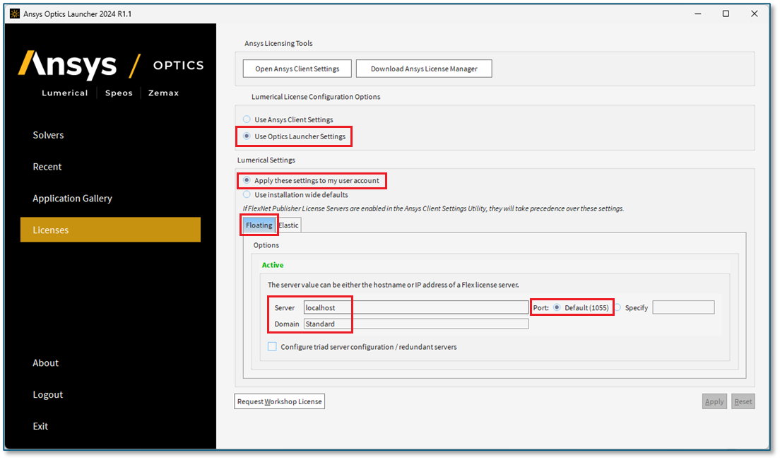The width and height of the screenshot is (780, 460).
Task: Open the Licenses section
Action: [110, 230]
